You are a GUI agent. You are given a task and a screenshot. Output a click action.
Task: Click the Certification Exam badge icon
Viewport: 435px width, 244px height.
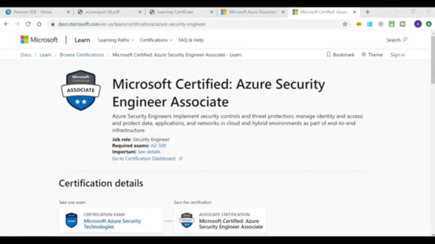(x=71, y=220)
